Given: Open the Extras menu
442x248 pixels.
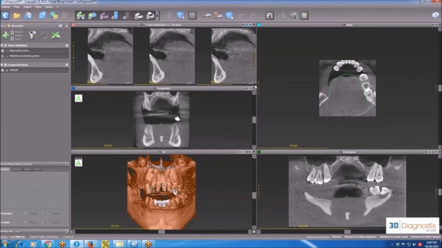Looking at the screenshot, I should pyautogui.click(x=49, y=7).
